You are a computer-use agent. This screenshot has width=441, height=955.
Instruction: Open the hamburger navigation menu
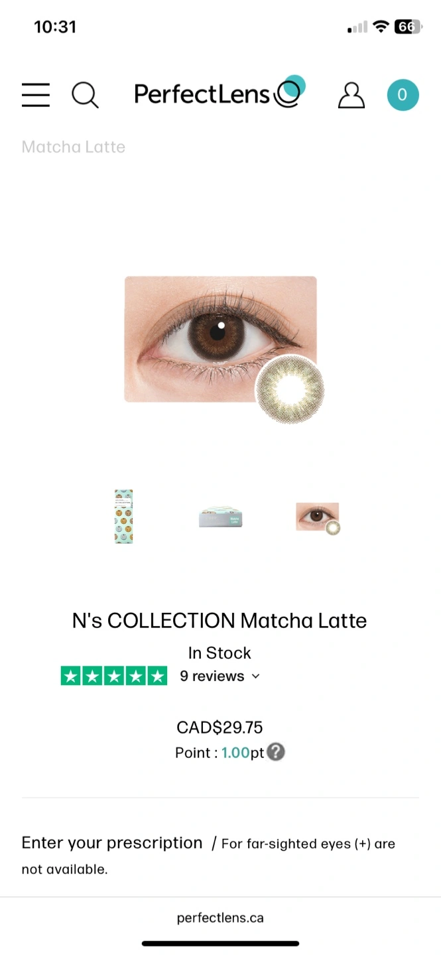35,95
